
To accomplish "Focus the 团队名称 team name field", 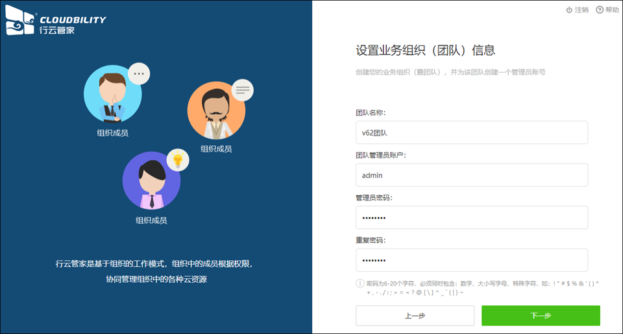I will 471,132.
